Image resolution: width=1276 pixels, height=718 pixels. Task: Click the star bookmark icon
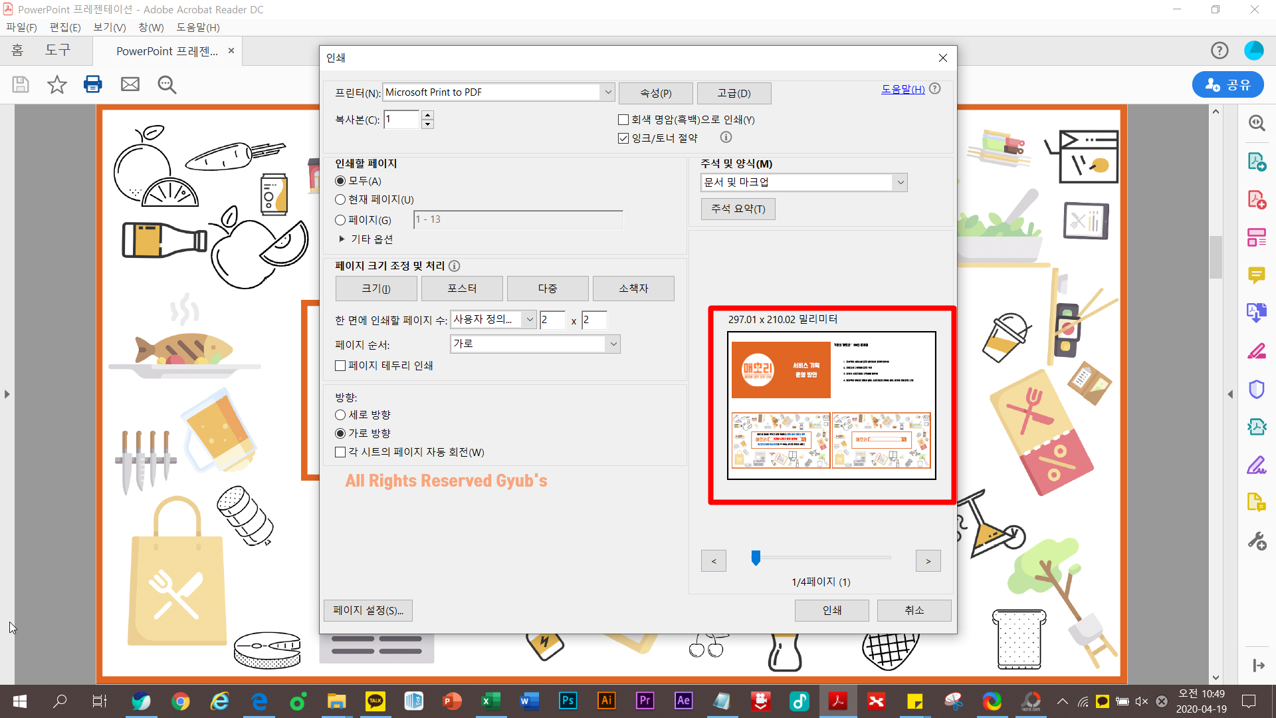click(x=57, y=84)
